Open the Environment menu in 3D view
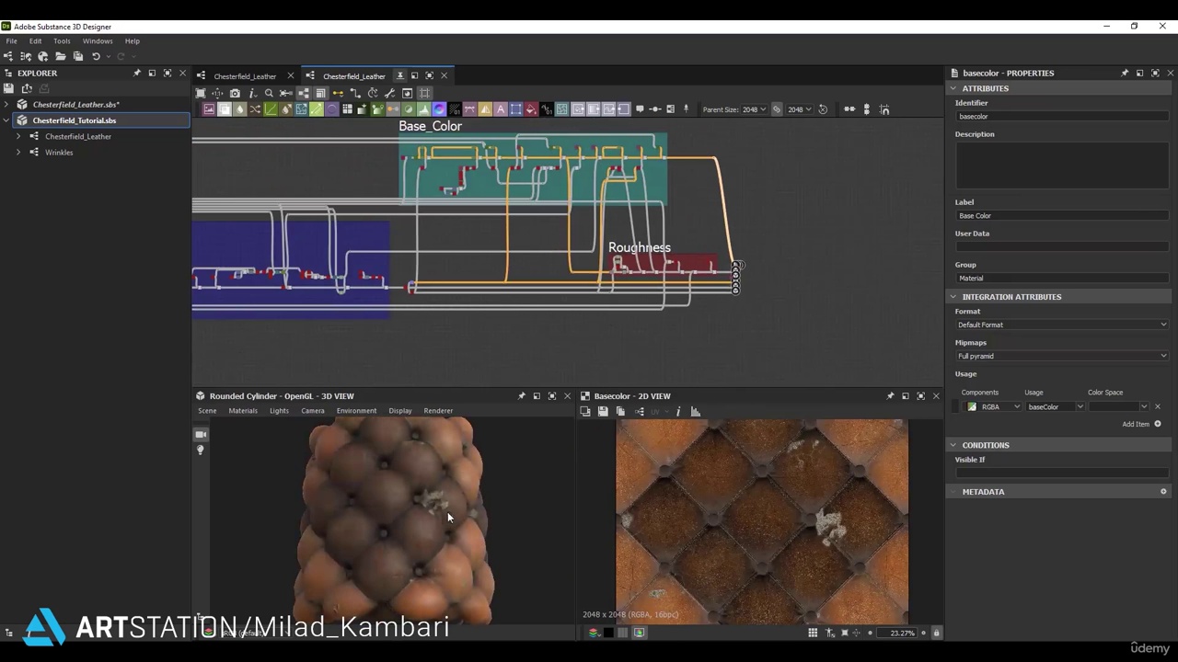Viewport: 1178px width, 662px height. click(x=356, y=411)
